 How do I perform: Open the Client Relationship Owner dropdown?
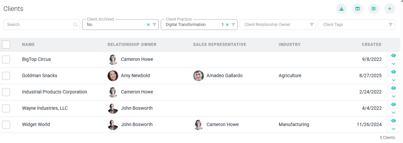click(277, 25)
